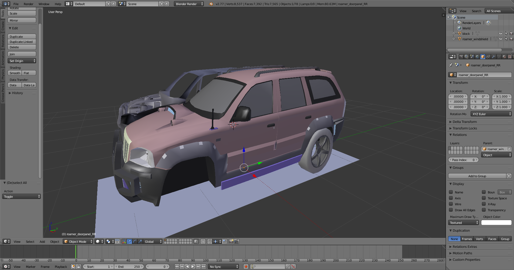
Task: Open the Set Origin dropdown
Action: [x=22, y=61]
